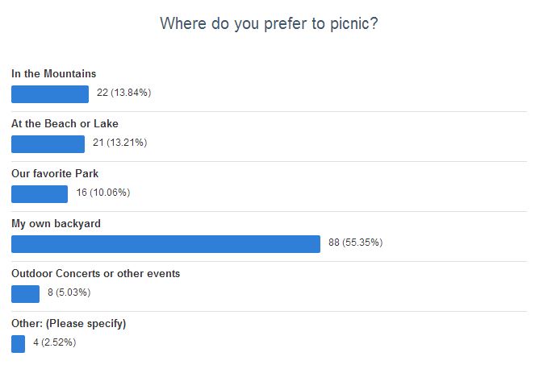
Task: Click the blue bar for In the Mountains
Action: point(50,94)
